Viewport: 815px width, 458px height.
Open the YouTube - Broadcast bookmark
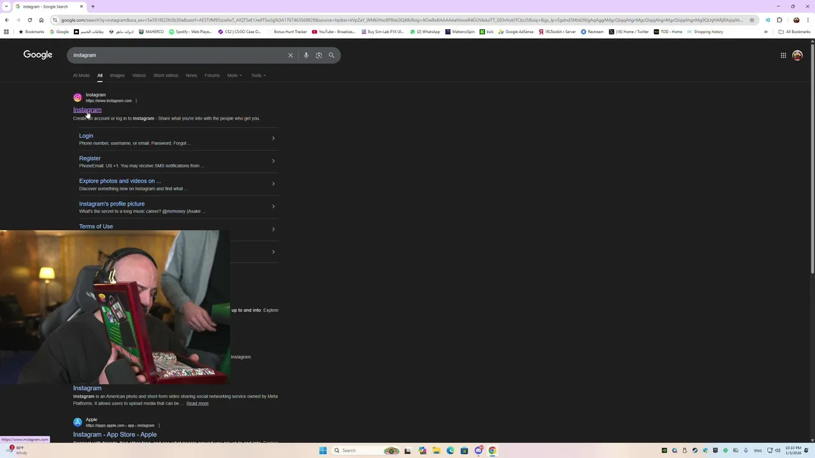coord(334,32)
